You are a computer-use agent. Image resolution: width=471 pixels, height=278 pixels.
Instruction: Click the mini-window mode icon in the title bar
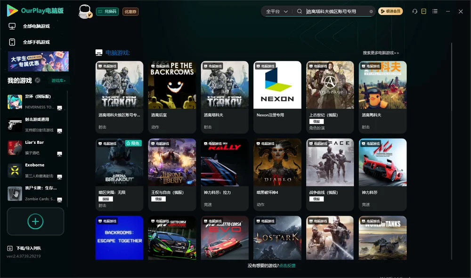click(424, 11)
